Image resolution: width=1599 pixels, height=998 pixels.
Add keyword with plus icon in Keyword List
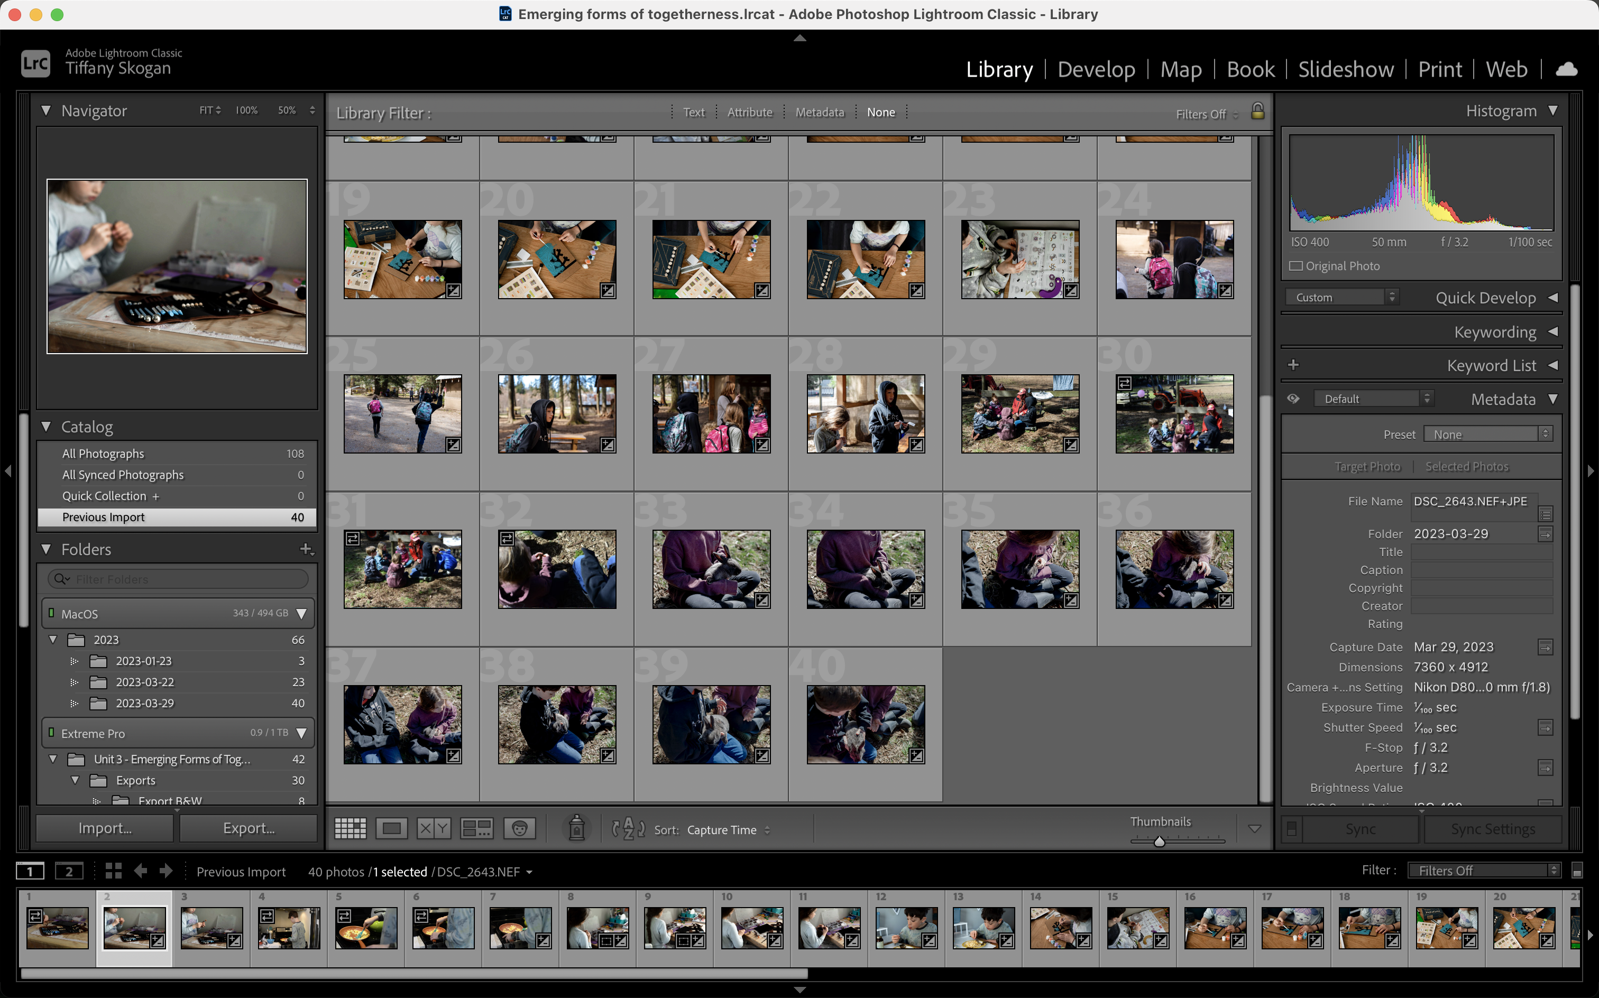(x=1293, y=365)
